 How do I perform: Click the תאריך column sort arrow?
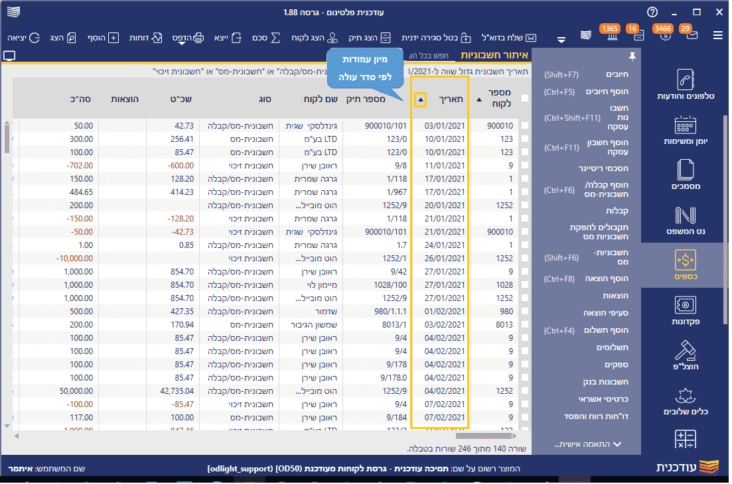coord(421,99)
